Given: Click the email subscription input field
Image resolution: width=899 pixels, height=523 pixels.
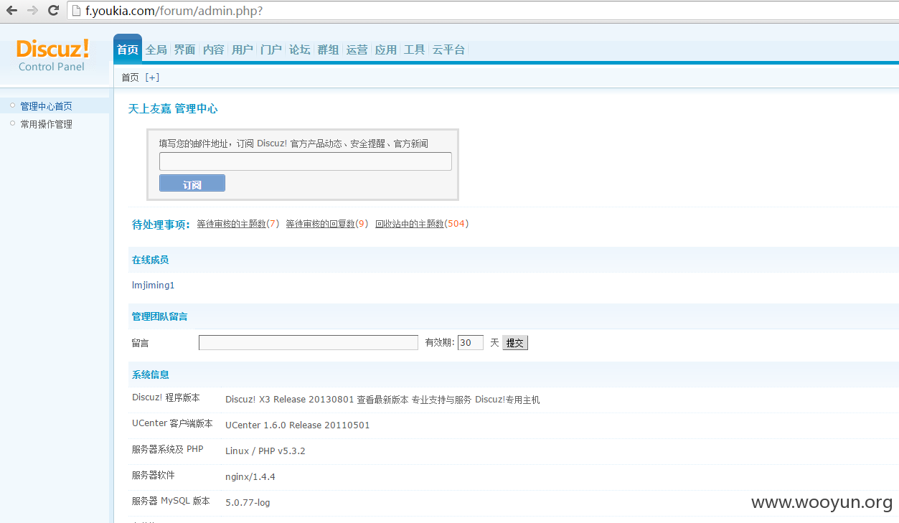Looking at the screenshot, I should (306, 161).
